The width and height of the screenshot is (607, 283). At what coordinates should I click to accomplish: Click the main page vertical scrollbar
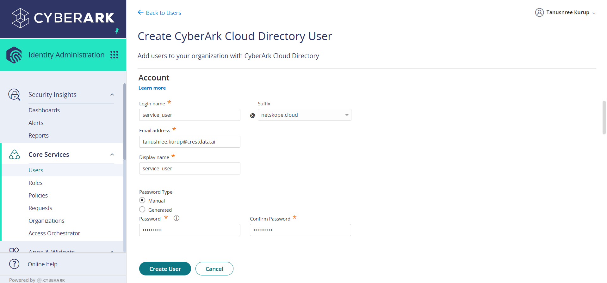point(604,117)
